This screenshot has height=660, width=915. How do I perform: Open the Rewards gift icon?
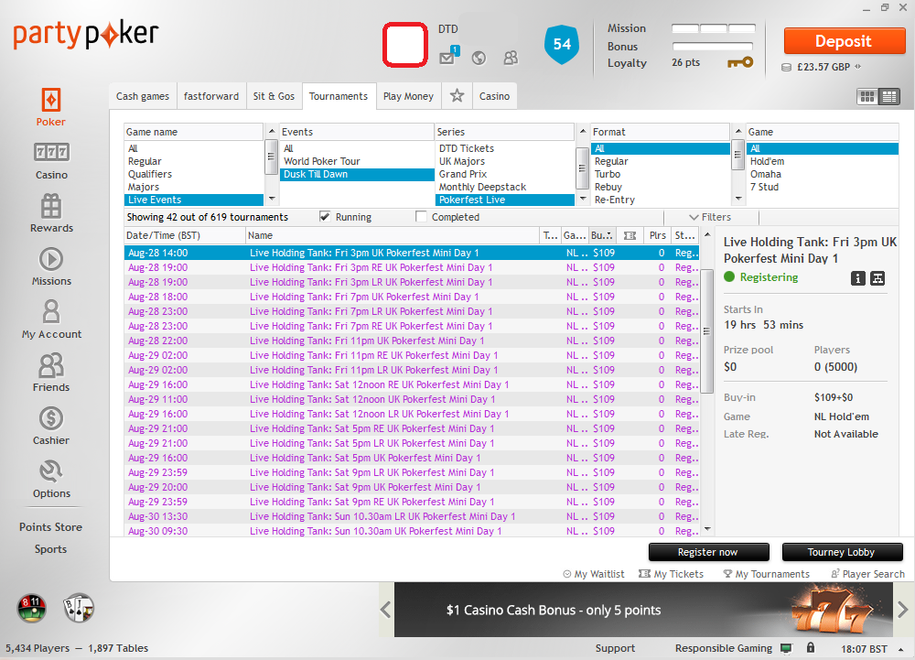[50, 205]
